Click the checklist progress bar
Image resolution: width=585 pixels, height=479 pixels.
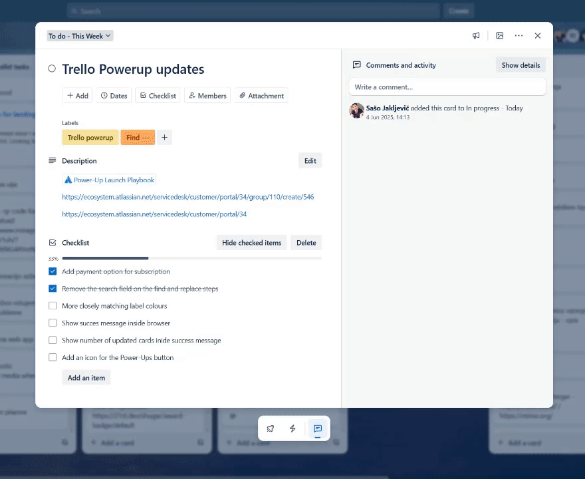191,258
